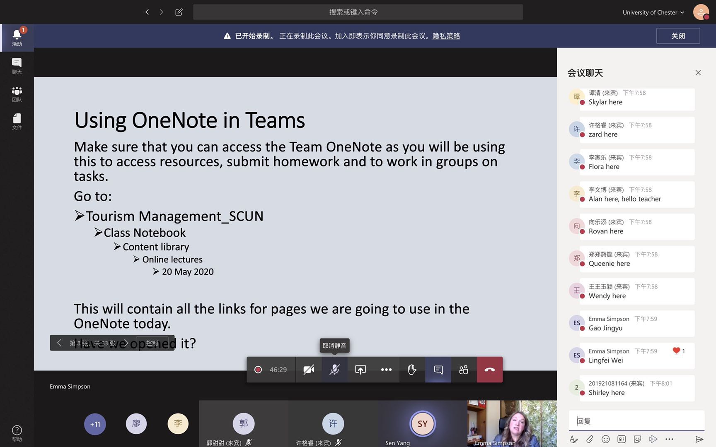Go to the next slide
Screen dimensions: 716x447
tap(126, 343)
